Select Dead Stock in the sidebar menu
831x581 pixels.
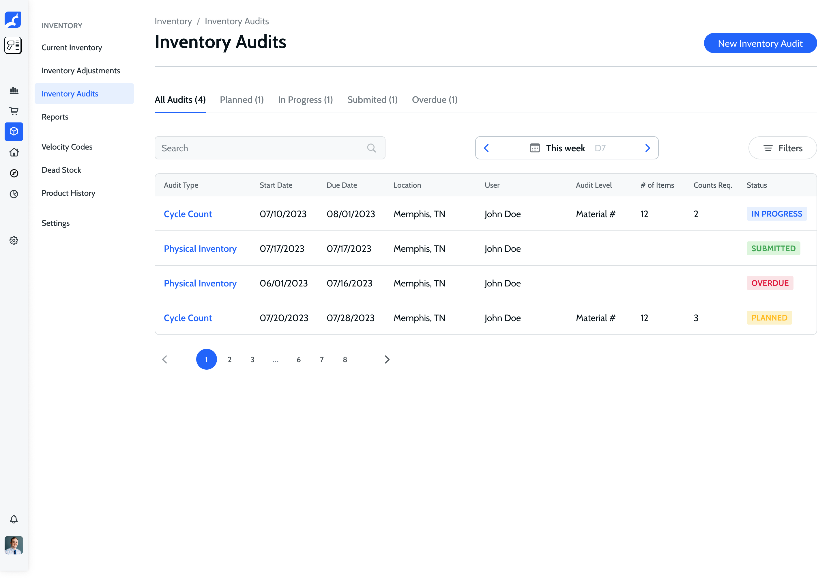(x=61, y=170)
